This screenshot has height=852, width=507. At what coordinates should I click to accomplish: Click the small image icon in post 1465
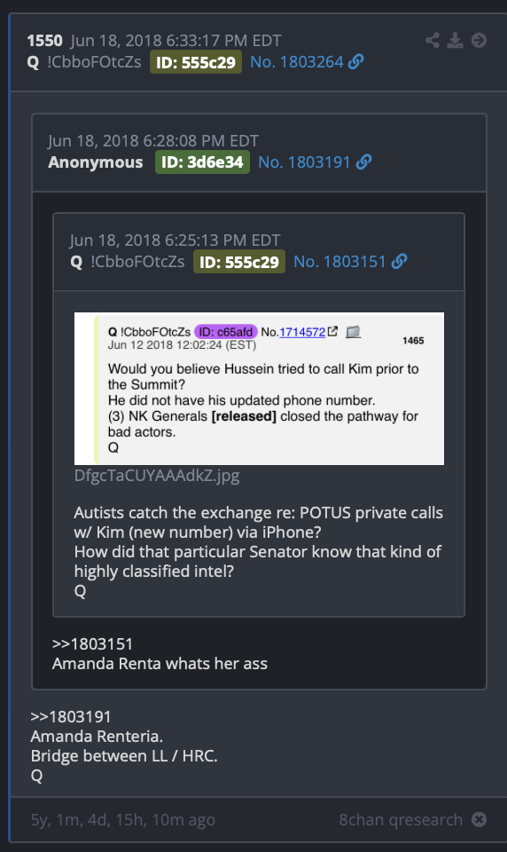point(354,331)
